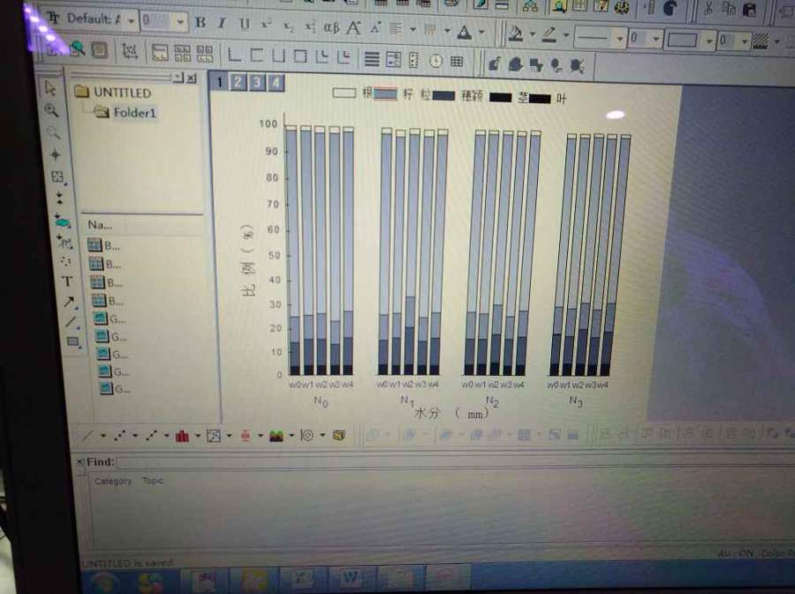Screen dimensions: 795x594
Task: Switch to graph layer 3
Action: point(256,83)
